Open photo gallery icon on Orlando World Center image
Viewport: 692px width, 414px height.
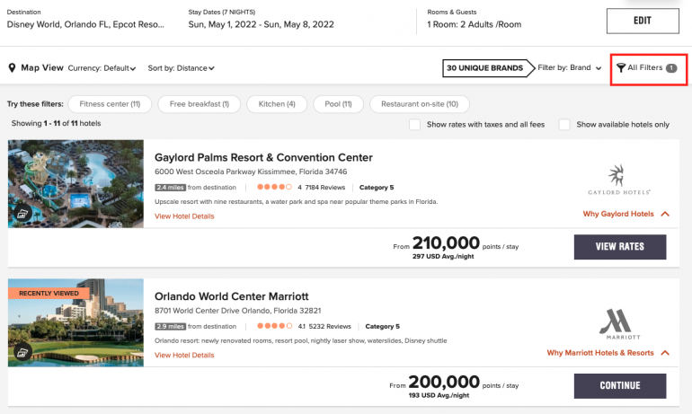tap(21, 353)
